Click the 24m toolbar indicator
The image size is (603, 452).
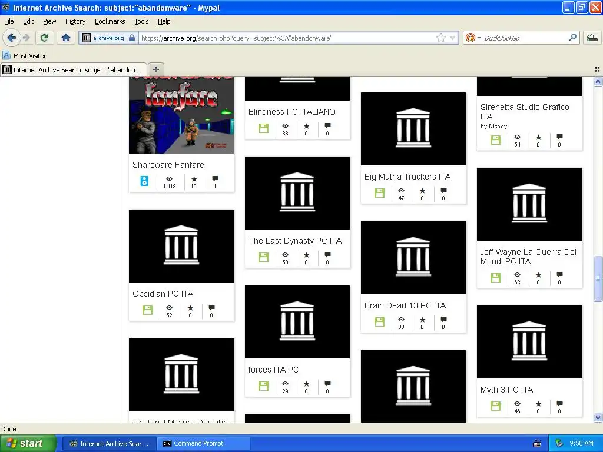[x=592, y=38]
